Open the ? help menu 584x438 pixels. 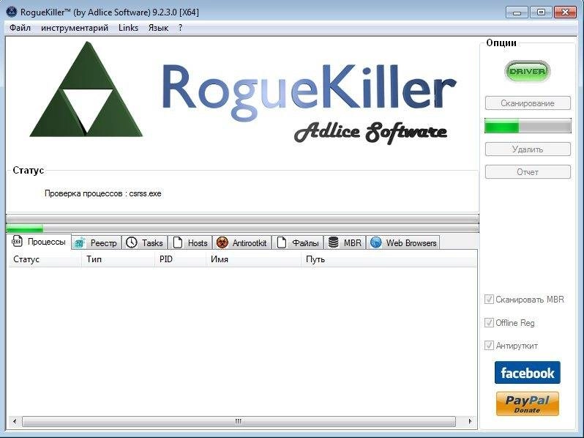(180, 28)
